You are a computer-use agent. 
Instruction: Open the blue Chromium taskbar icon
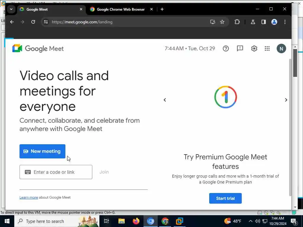[x=151, y=221]
